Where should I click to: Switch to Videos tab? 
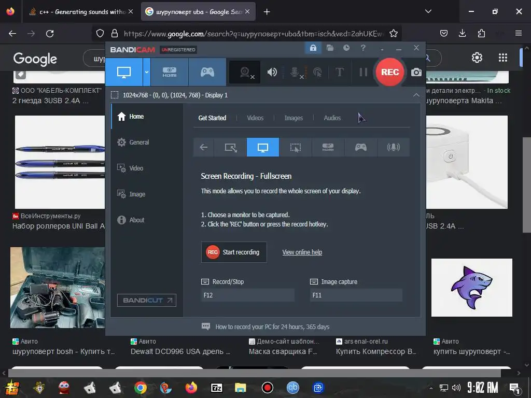[x=255, y=118]
